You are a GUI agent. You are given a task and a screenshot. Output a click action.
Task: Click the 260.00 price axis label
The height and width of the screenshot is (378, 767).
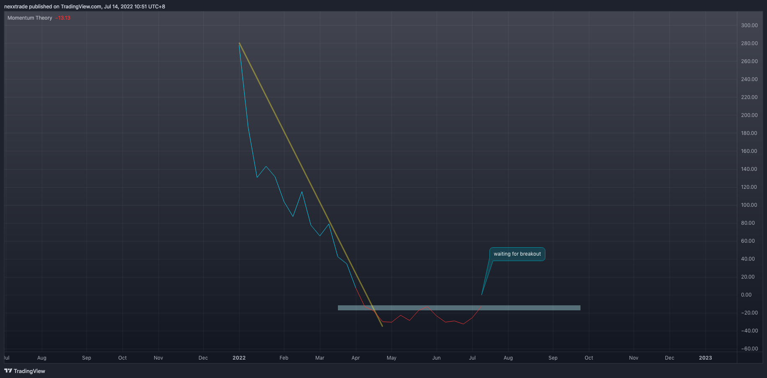(749, 61)
